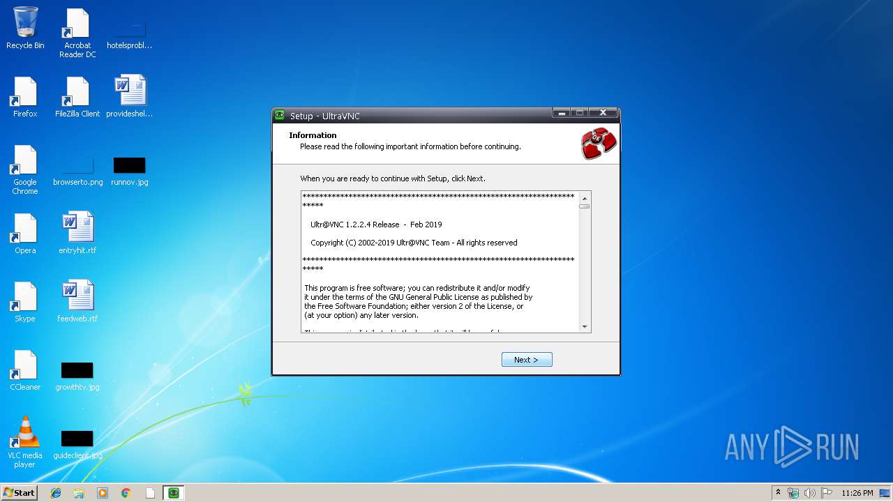The width and height of the screenshot is (893, 502).
Task: Close the UltraVNC Setup window
Action: [x=603, y=113]
